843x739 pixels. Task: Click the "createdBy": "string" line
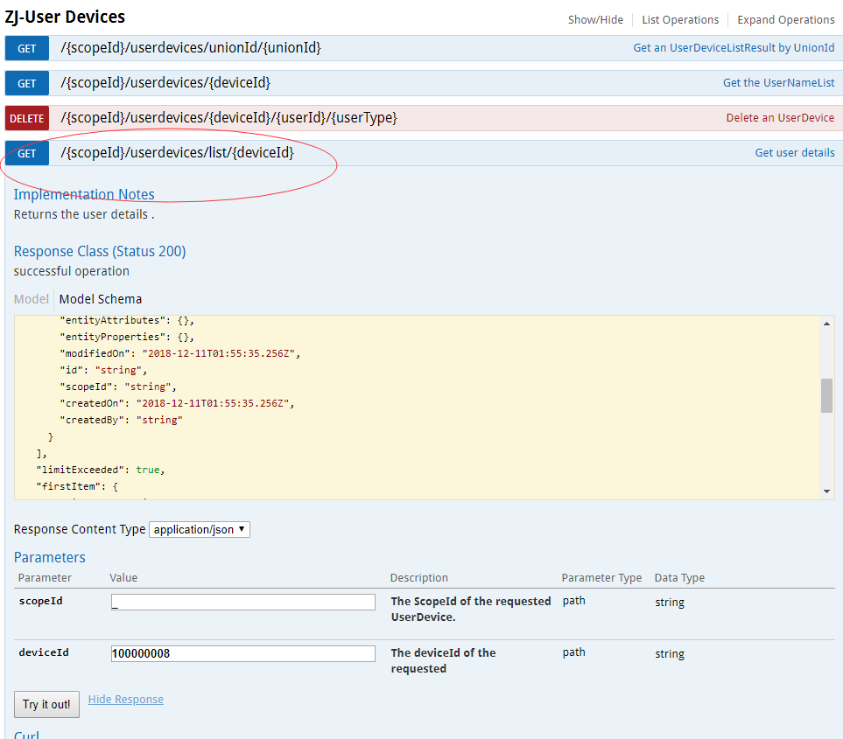(122, 420)
